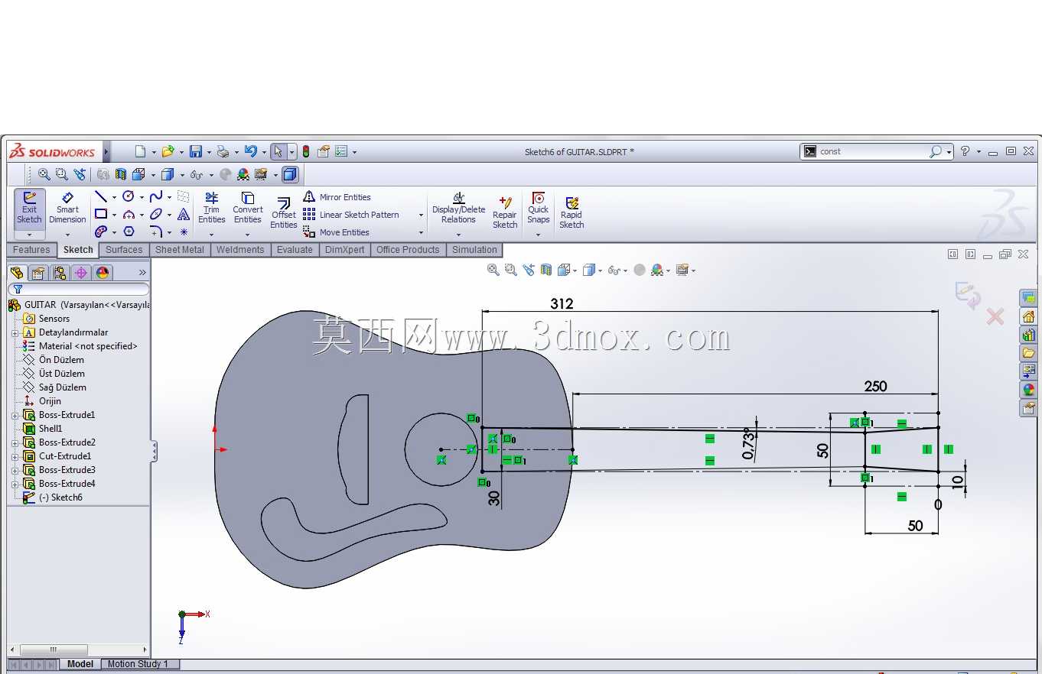Toggle the Select cursor tool
The image size is (1042, 674).
(278, 151)
